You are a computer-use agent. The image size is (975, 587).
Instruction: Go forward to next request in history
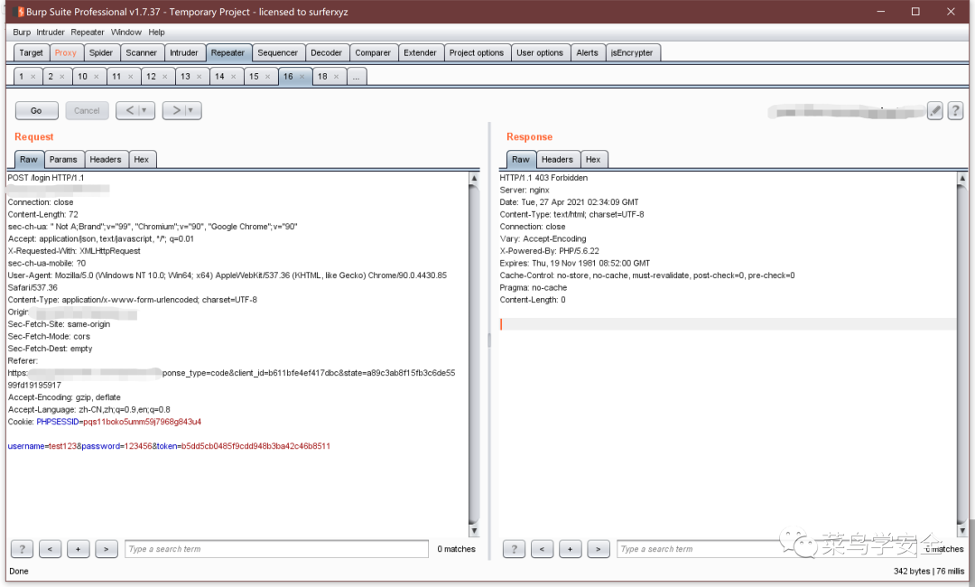pos(177,111)
